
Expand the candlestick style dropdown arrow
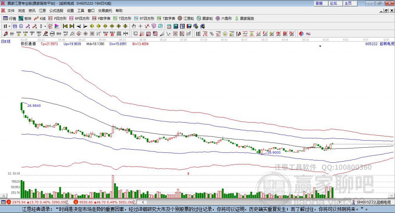pyautogui.click(x=45, y=26)
